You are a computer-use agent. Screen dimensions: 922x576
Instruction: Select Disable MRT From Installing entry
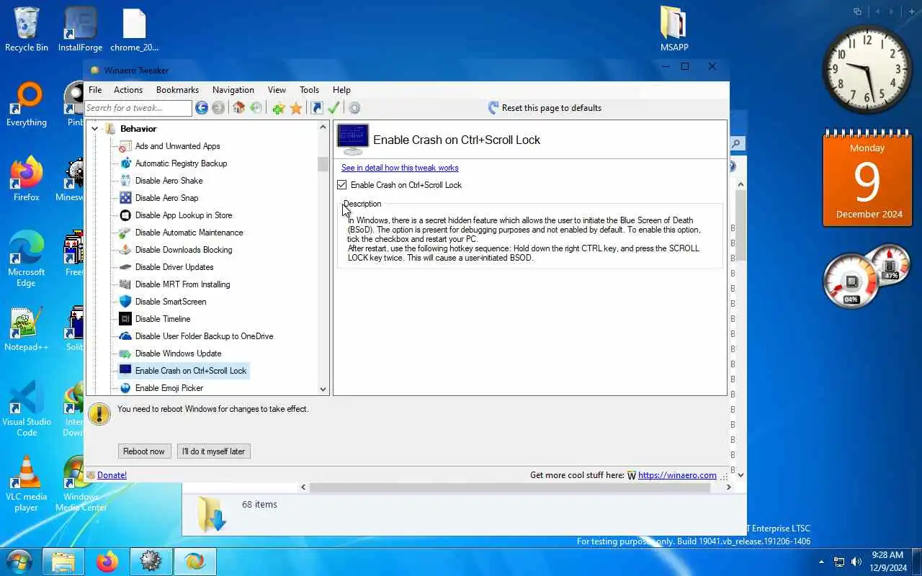(x=183, y=284)
